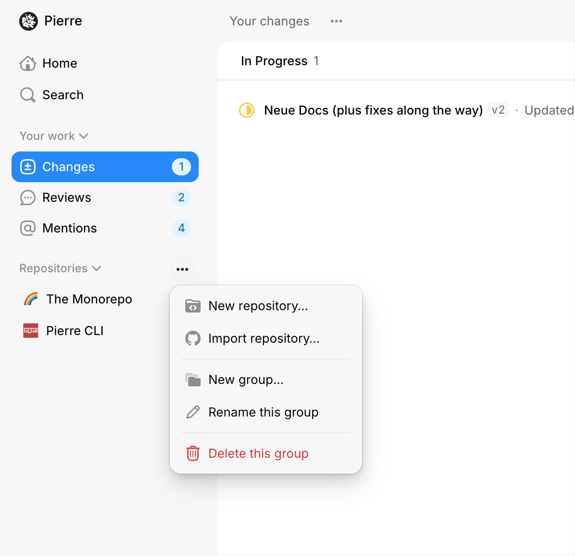
Task: Click the Home house icon
Action: pos(28,63)
